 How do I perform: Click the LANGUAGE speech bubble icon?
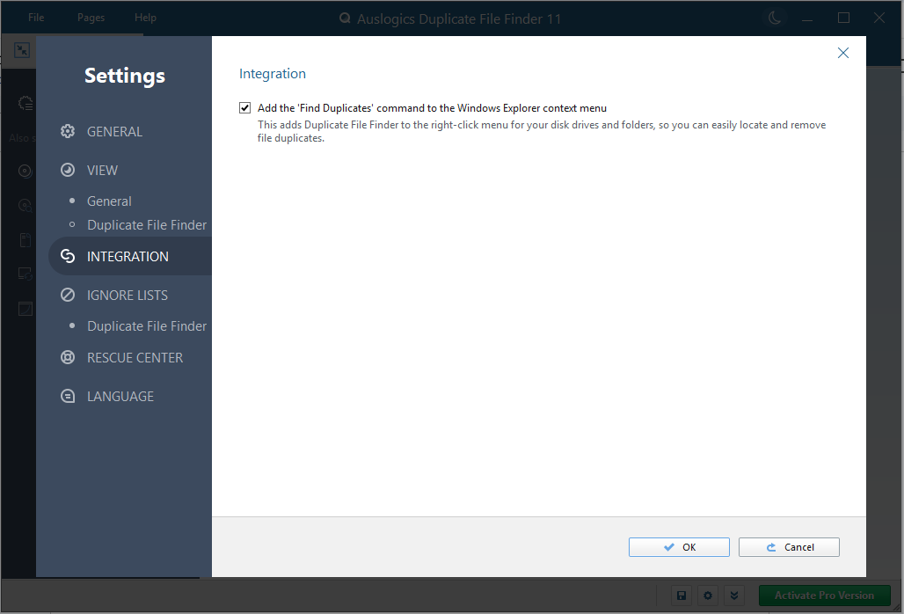pos(68,397)
